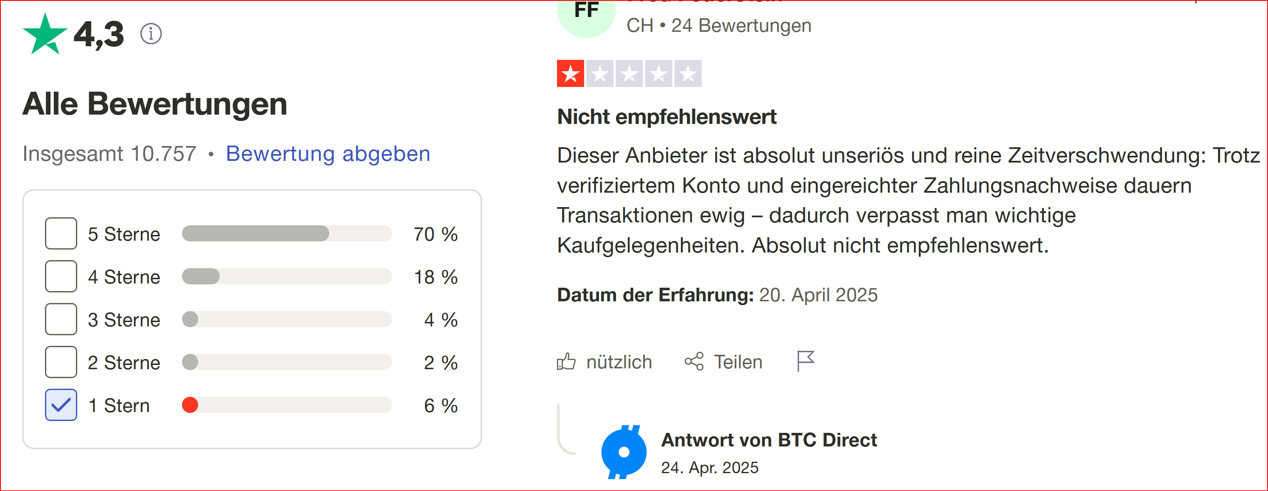
Task: Click the nützlich button text
Action: (619, 362)
